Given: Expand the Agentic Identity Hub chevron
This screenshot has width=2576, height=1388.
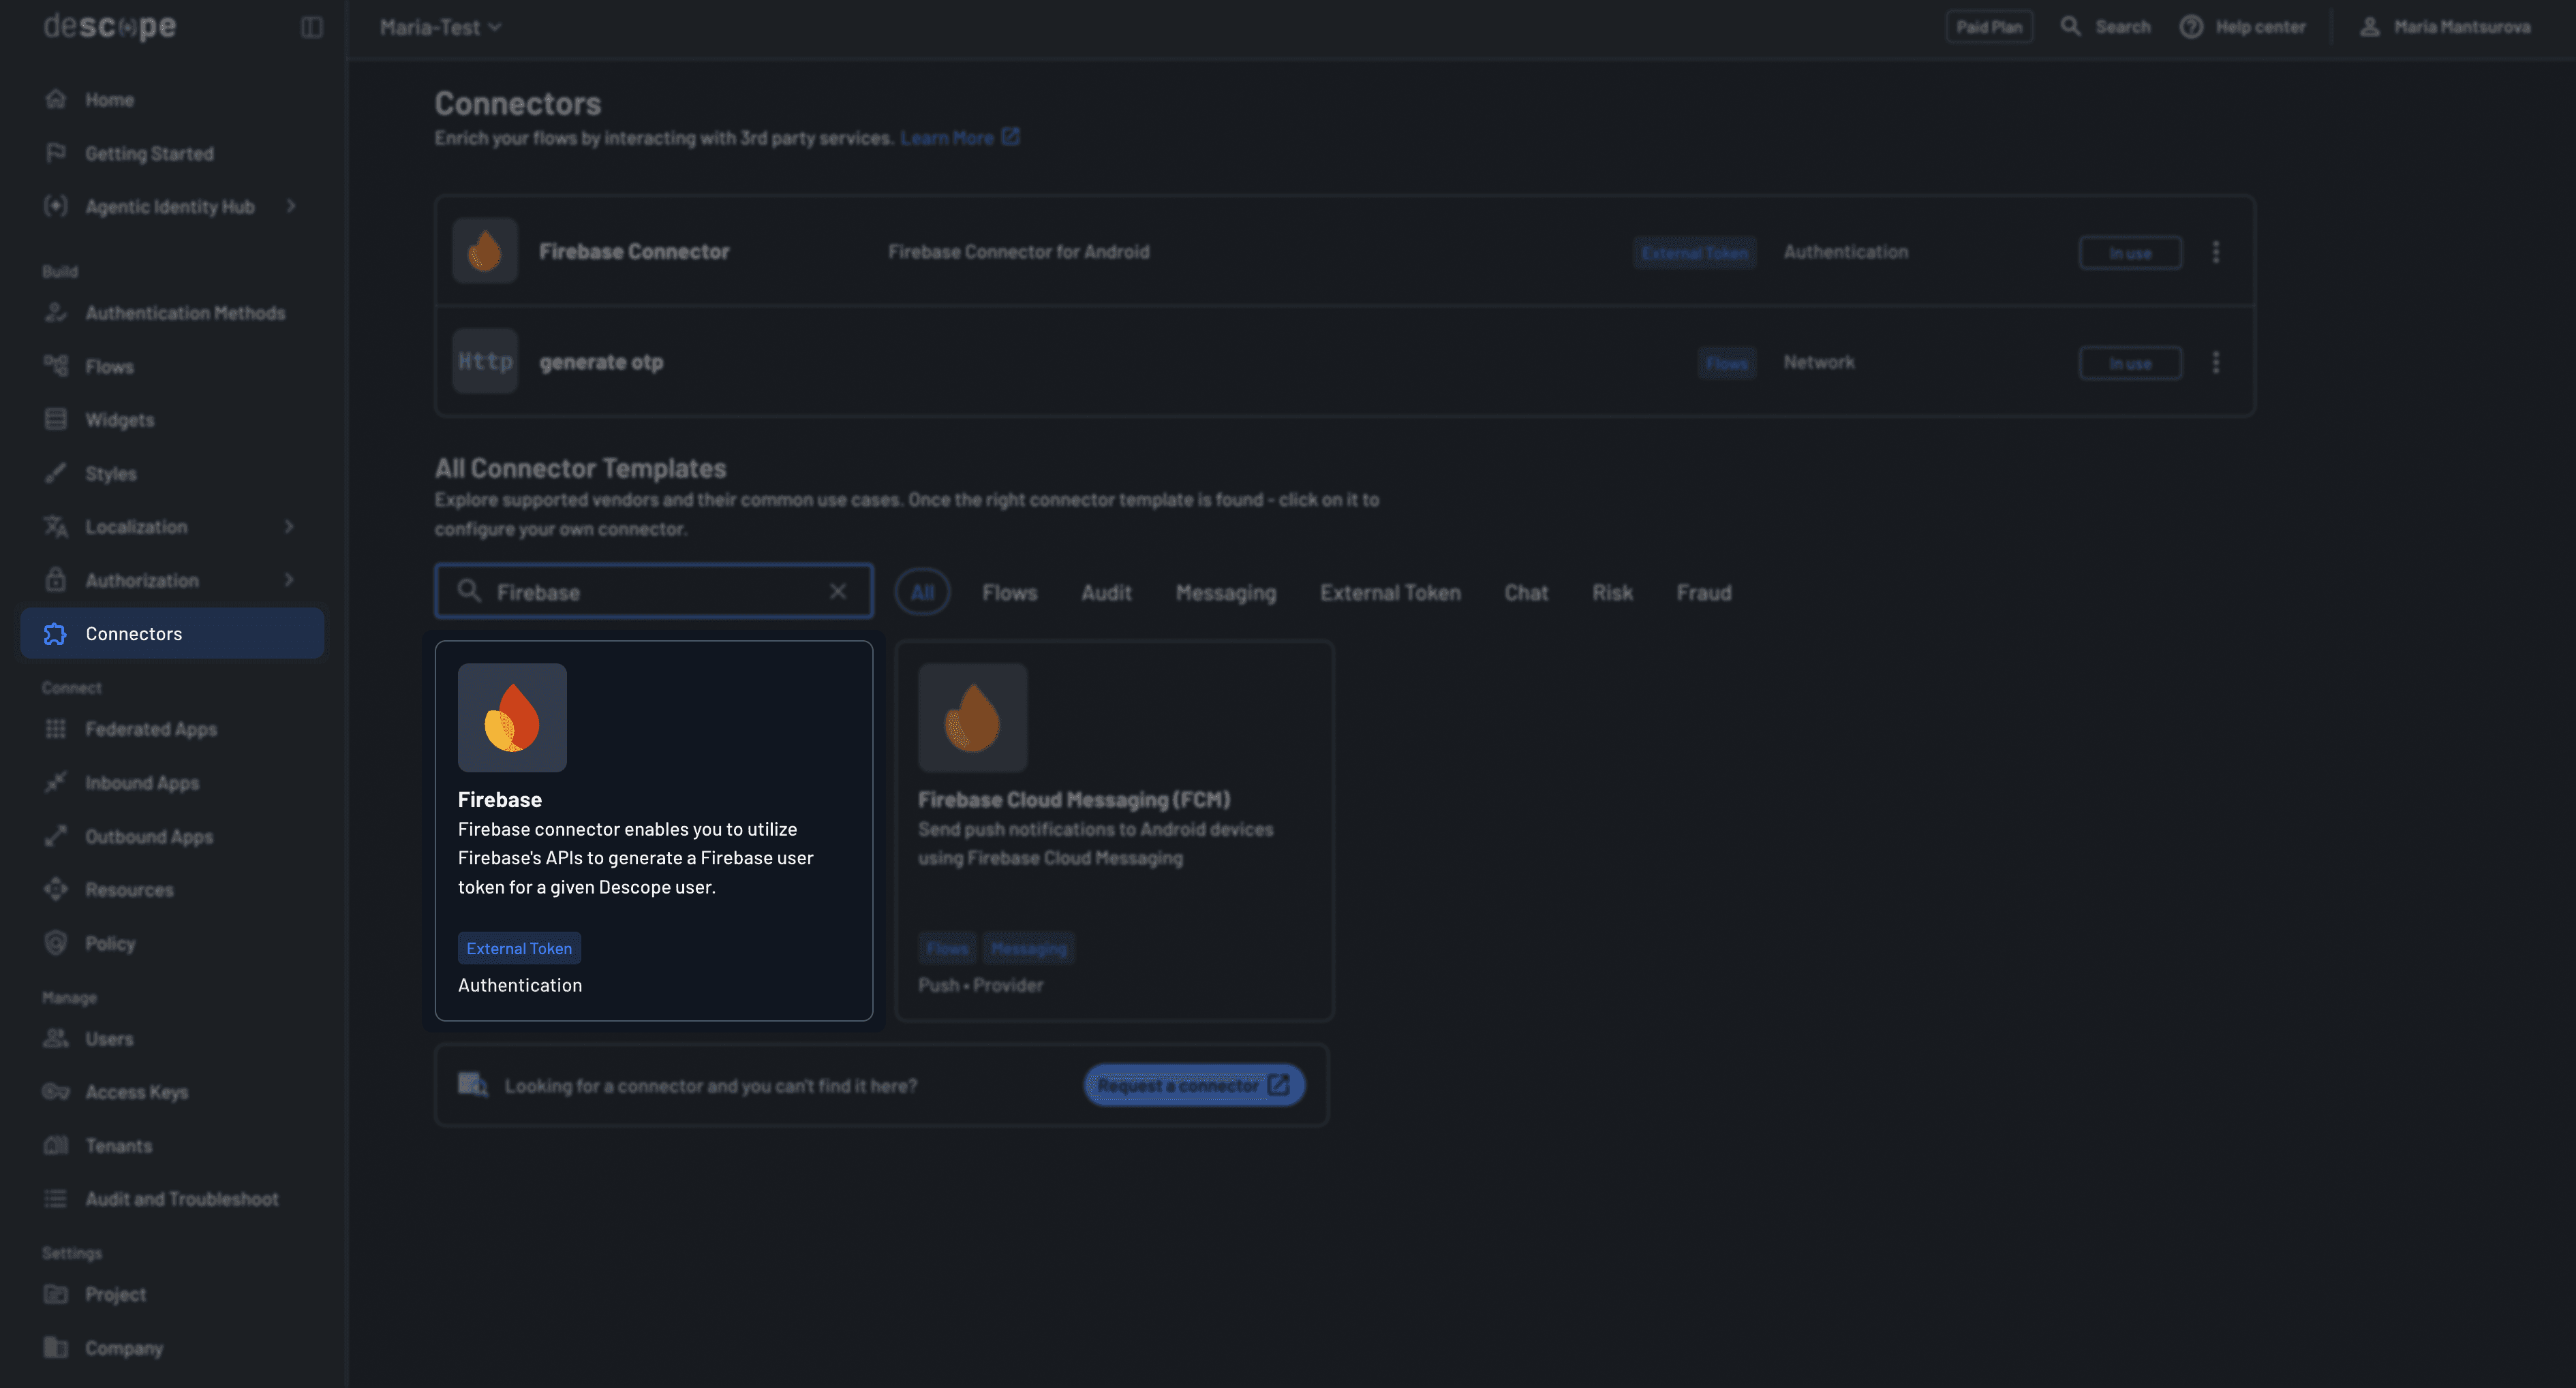Looking at the screenshot, I should pos(291,206).
